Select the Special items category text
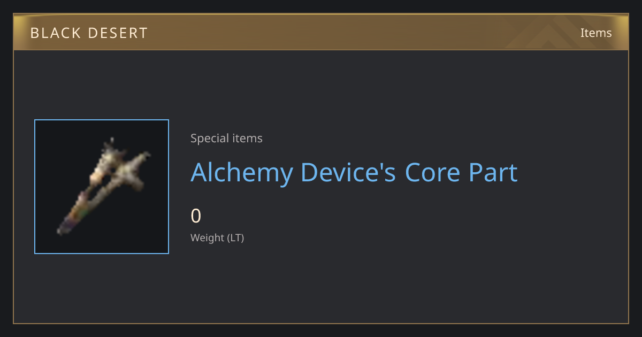 tap(226, 139)
